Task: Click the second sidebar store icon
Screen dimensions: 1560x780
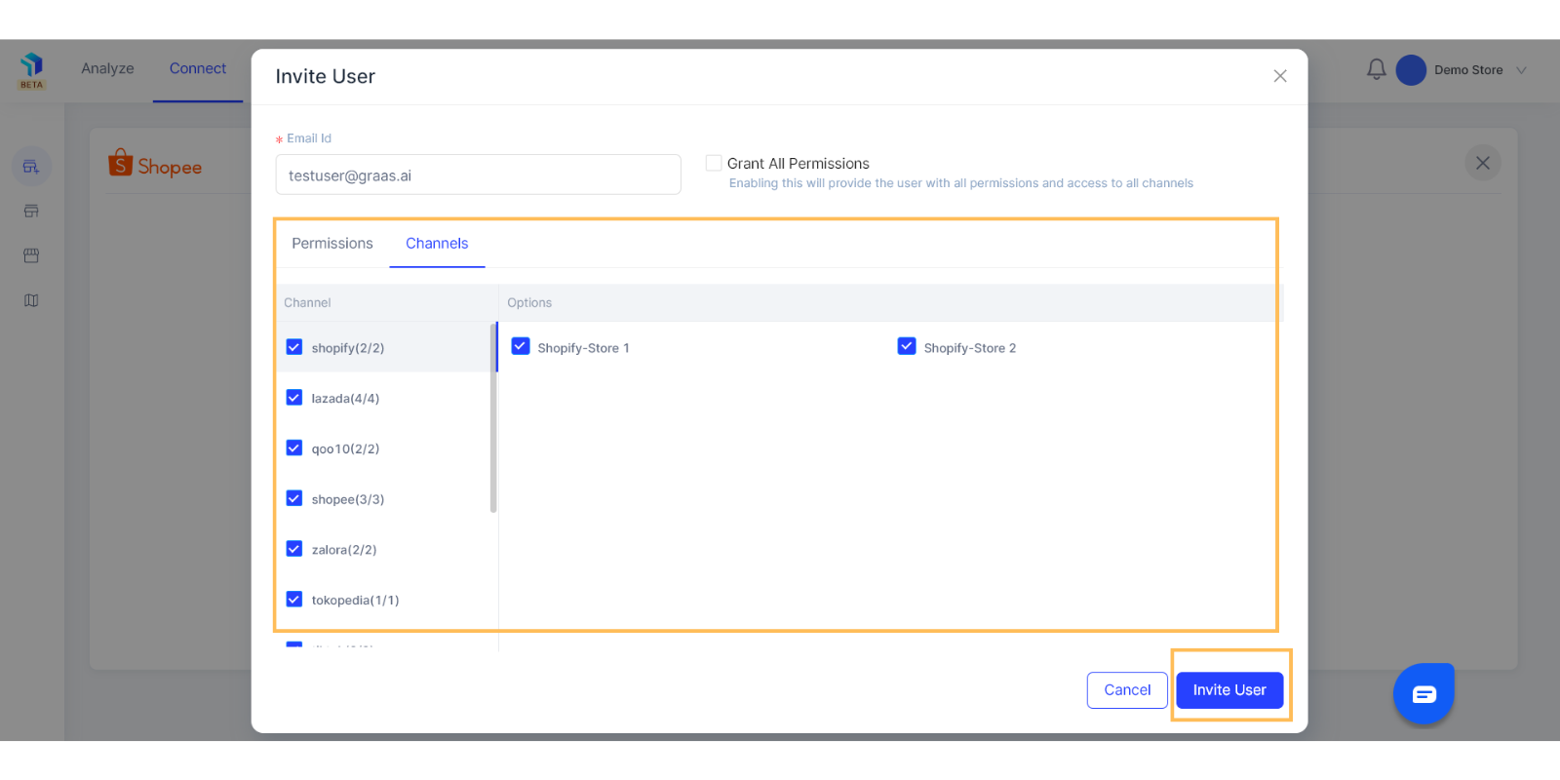Action: click(x=31, y=211)
